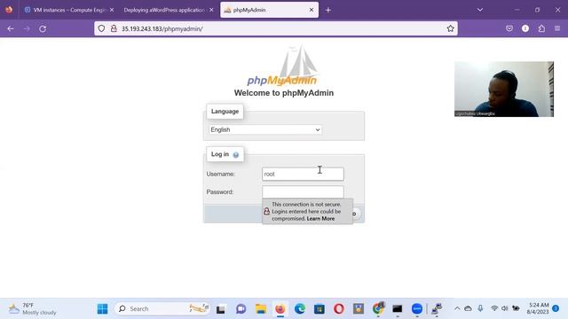
Task: Launch Microsoft Edge from the taskbar
Action: coord(300,309)
